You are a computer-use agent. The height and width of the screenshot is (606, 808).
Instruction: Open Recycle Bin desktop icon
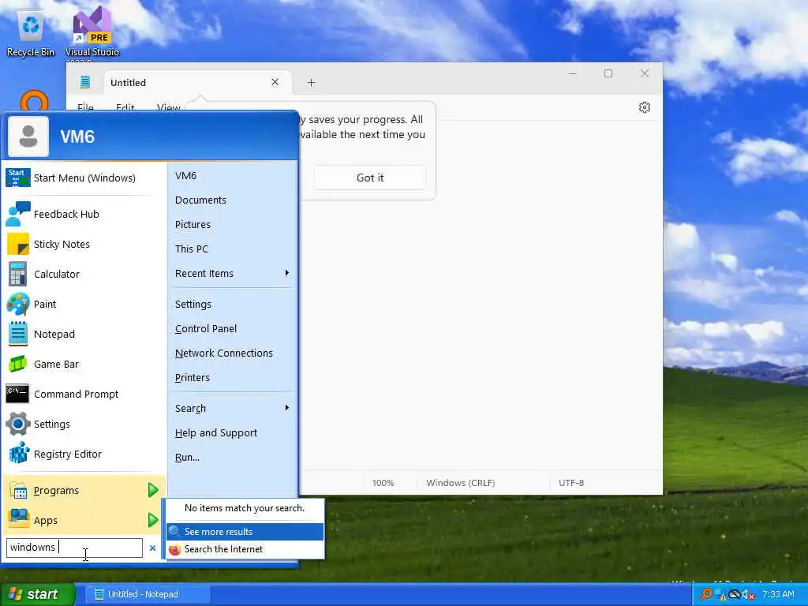click(31, 31)
